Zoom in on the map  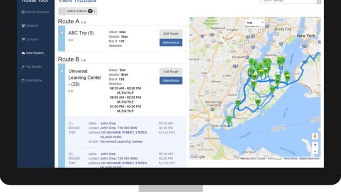(x=315, y=145)
